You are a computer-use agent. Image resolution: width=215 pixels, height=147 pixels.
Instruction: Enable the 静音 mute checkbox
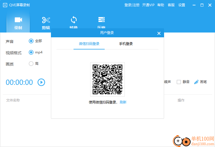[179, 82]
